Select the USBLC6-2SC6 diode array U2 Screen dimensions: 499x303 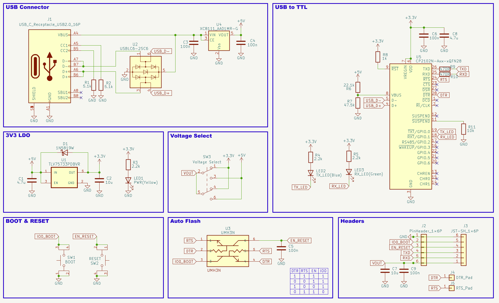click(145, 72)
